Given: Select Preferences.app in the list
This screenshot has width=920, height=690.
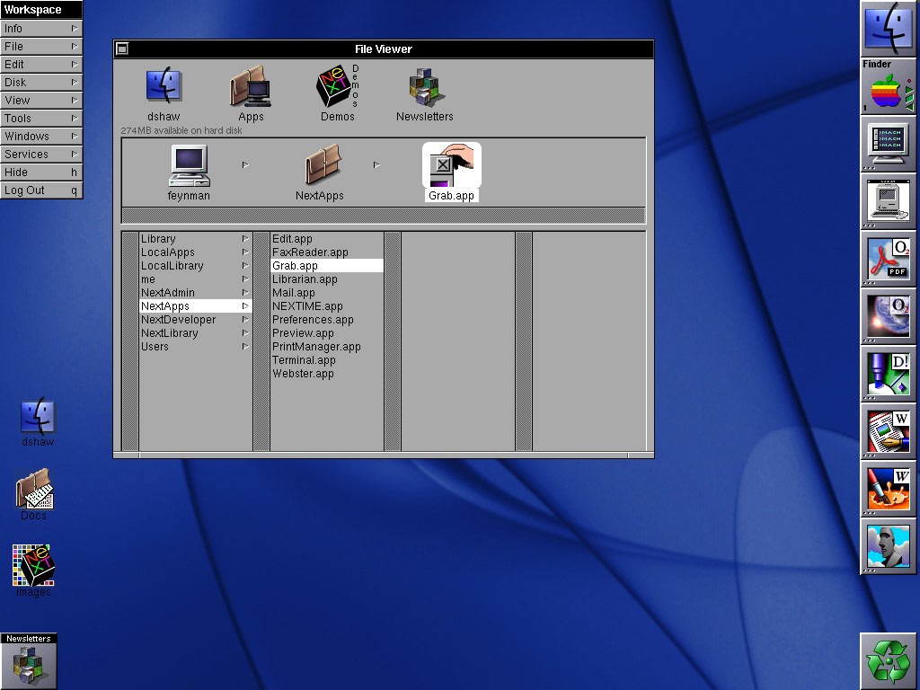Looking at the screenshot, I should [327, 320].
